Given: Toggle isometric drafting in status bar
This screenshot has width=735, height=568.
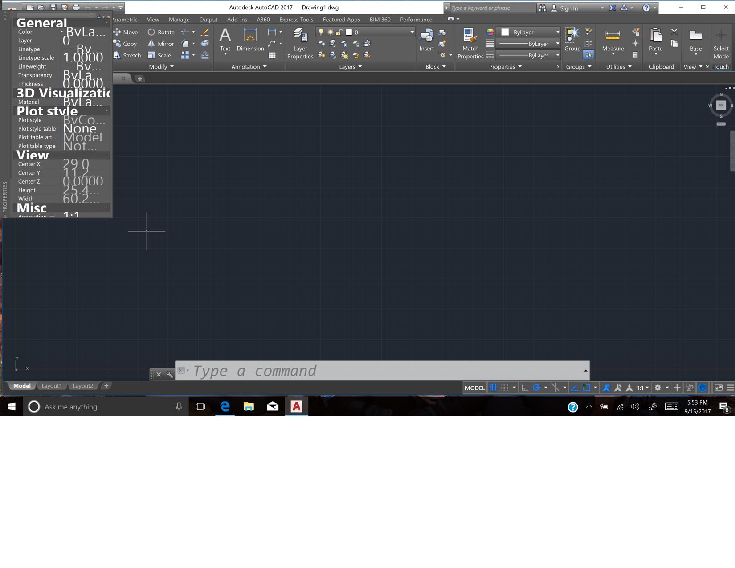Looking at the screenshot, I should pyautogui.click(x=555, y=388).
